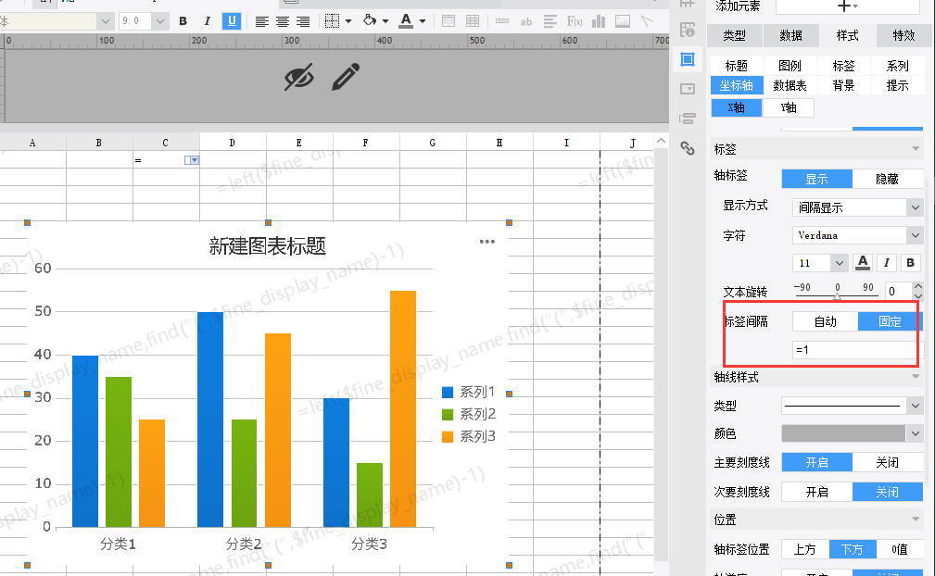This screenshot has width=935, height=576.
Task: Expand the fill color dropdown arrow
Action: coord(385,21)
